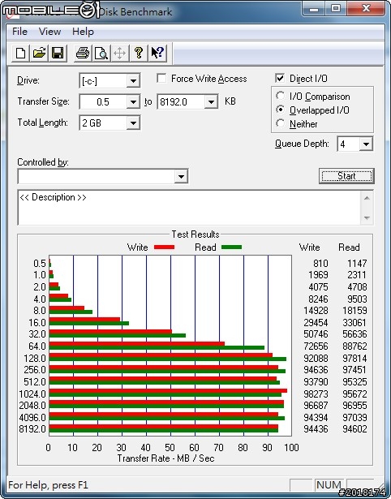Uncheck the Direct I/O checkbox
The height and width of the screenshot is (499, 391).
(280, 78)
